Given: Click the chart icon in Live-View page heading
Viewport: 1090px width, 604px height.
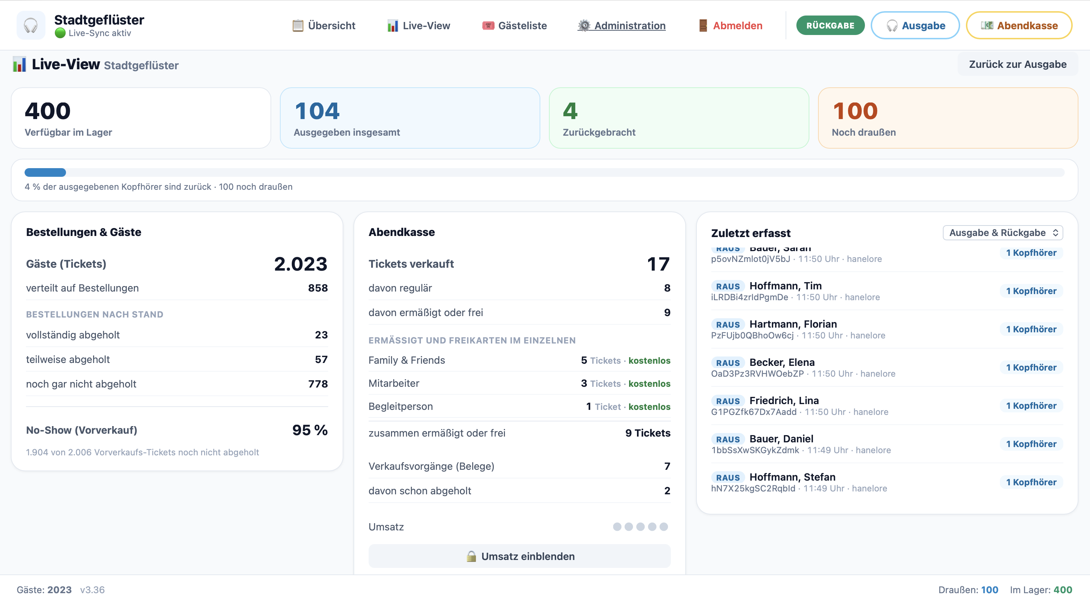Looking at the screenshot, I should point(19,64).
